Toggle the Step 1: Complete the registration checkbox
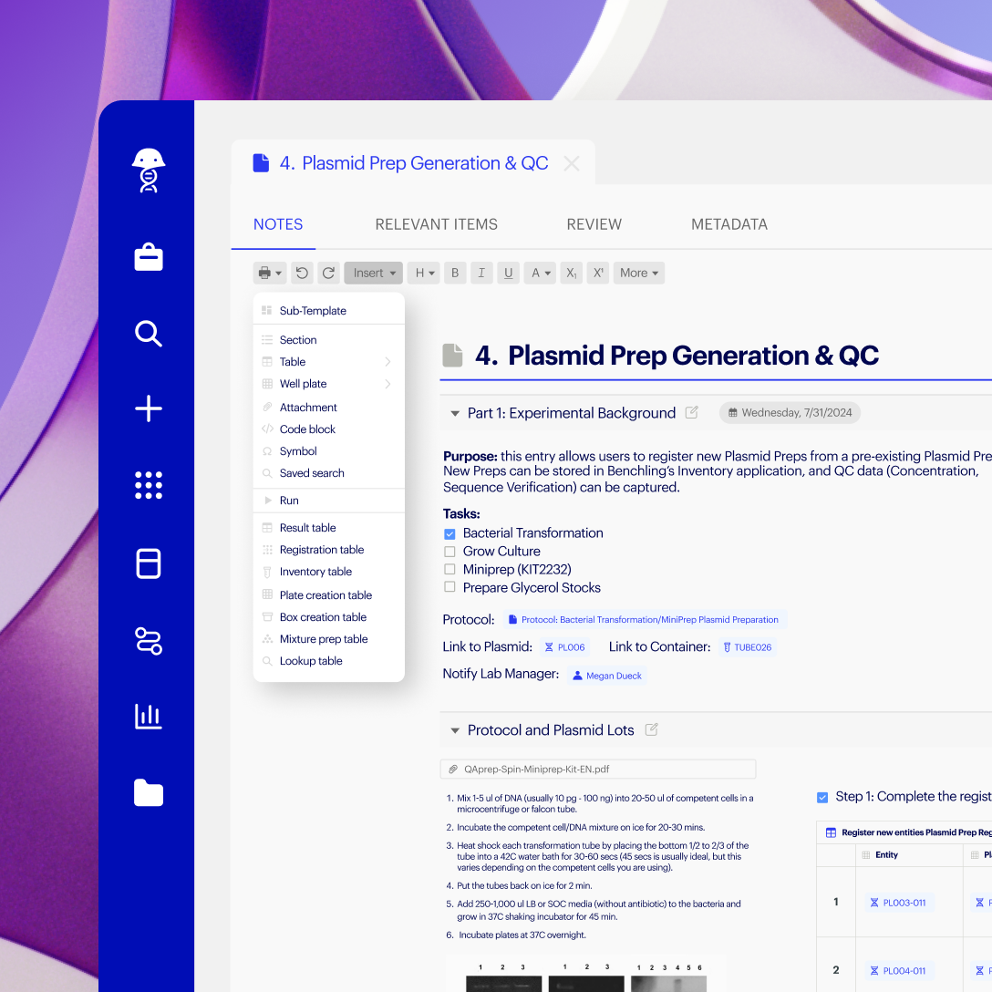Image resolution: width=992 pixels, height=992 pixels. click(822, 797)
